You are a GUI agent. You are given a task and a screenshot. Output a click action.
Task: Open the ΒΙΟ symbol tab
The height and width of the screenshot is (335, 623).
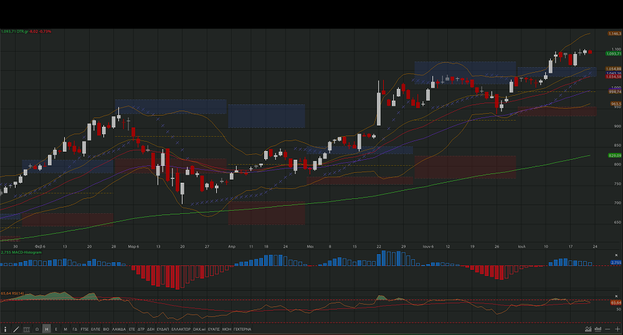(x=106, y=329)
